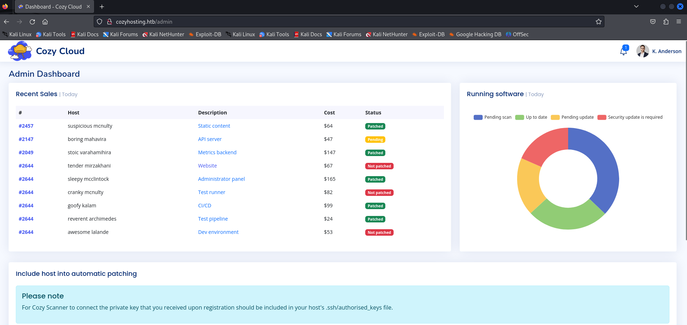The height and width of the screenshot is (325, 687).
Task: Click the Pending status badge
Action: tap(375, 140)
